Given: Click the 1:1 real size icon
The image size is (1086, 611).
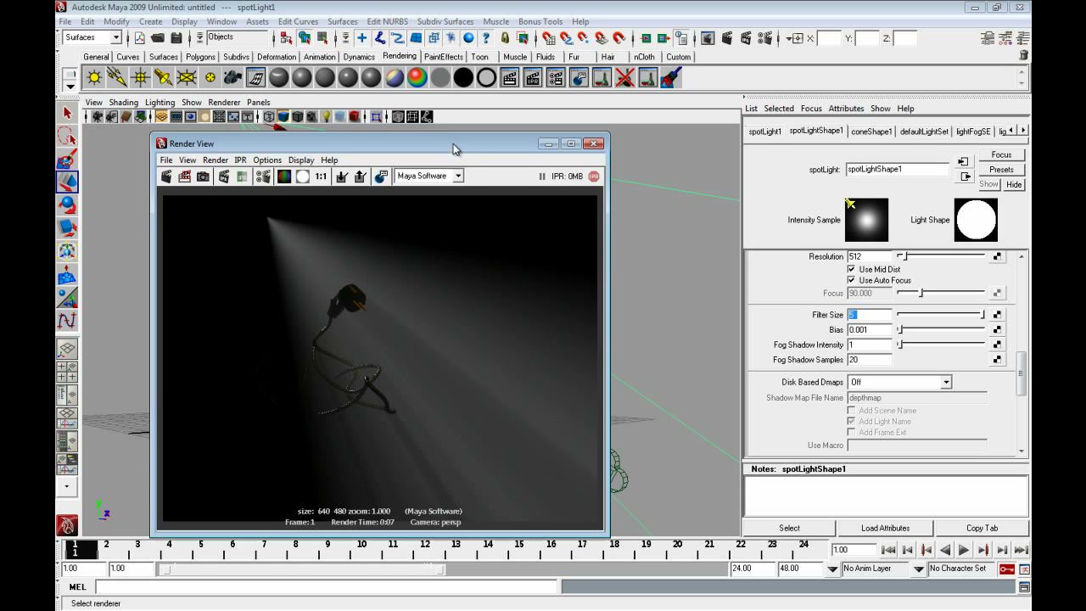Looking at the screenshot, I should (x=321, y=177).
